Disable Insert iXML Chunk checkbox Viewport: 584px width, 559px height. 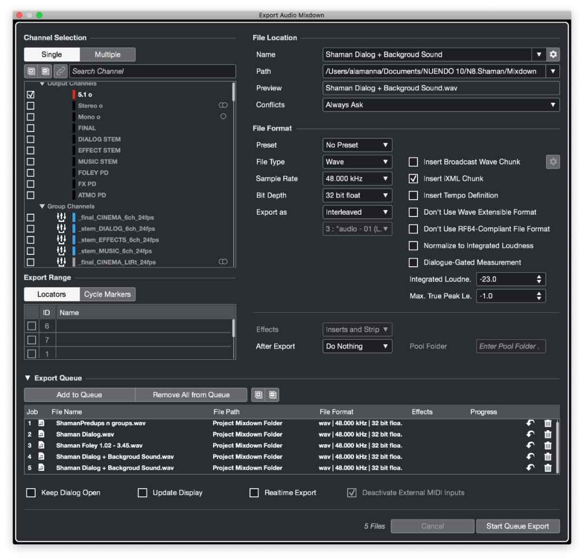pyautogui.click(x=414, y=179)
